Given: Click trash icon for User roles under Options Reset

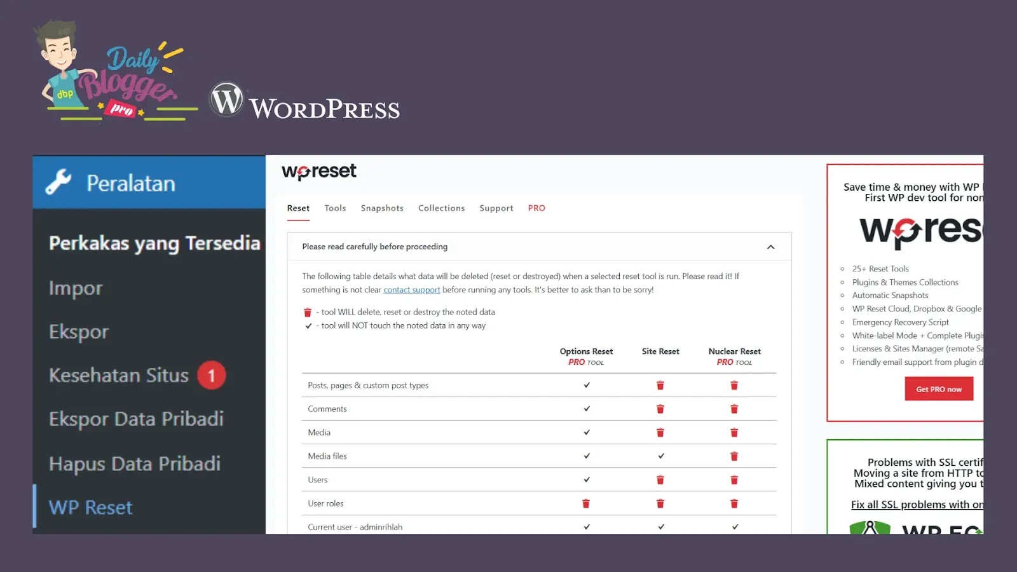Looking at the screenshot, I should click(586, 503).
